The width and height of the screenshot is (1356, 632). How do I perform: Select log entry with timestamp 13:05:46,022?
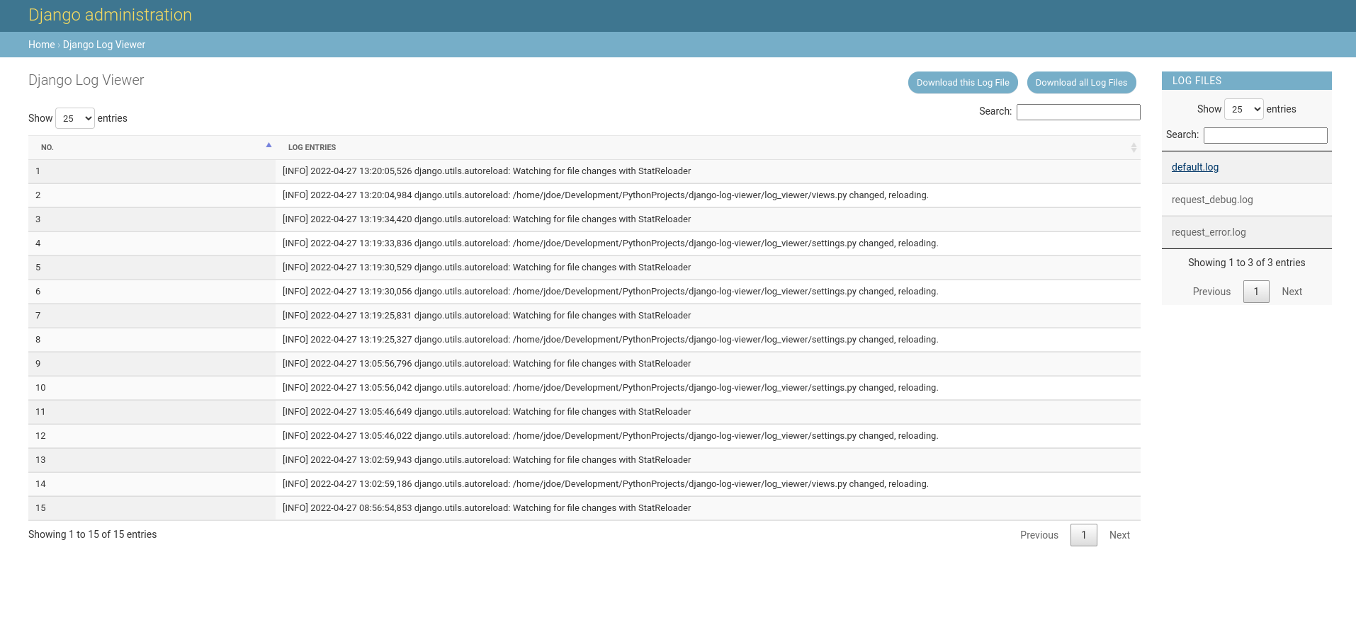[708, 436]
